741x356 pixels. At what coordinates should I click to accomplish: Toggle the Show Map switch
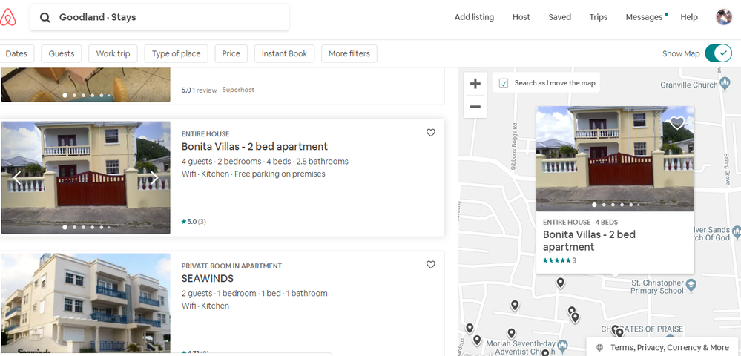pos(717,53)
